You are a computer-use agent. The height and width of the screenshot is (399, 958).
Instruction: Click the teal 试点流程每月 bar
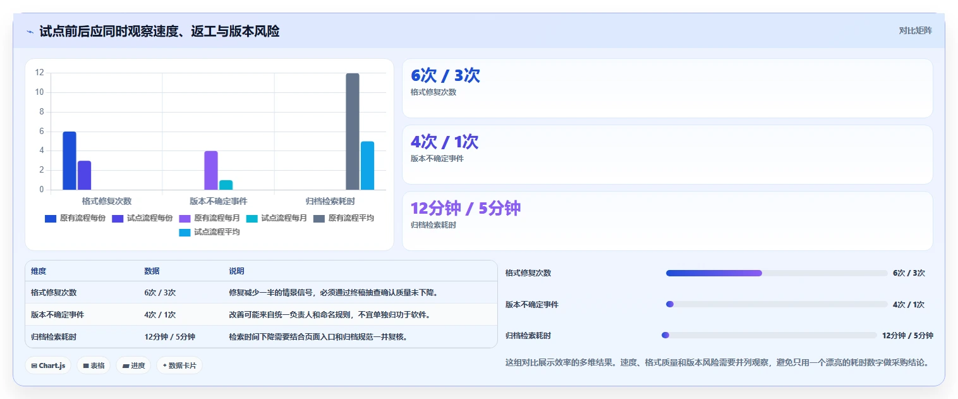[x=226, y=185]
